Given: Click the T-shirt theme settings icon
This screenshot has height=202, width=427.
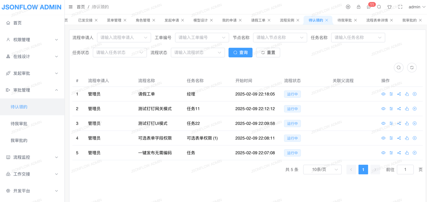Looking at the screenshot, I should tap(389, 7).
